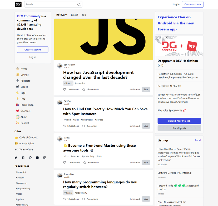Click comments bubble icon on JavaScript post

[83, 89]
